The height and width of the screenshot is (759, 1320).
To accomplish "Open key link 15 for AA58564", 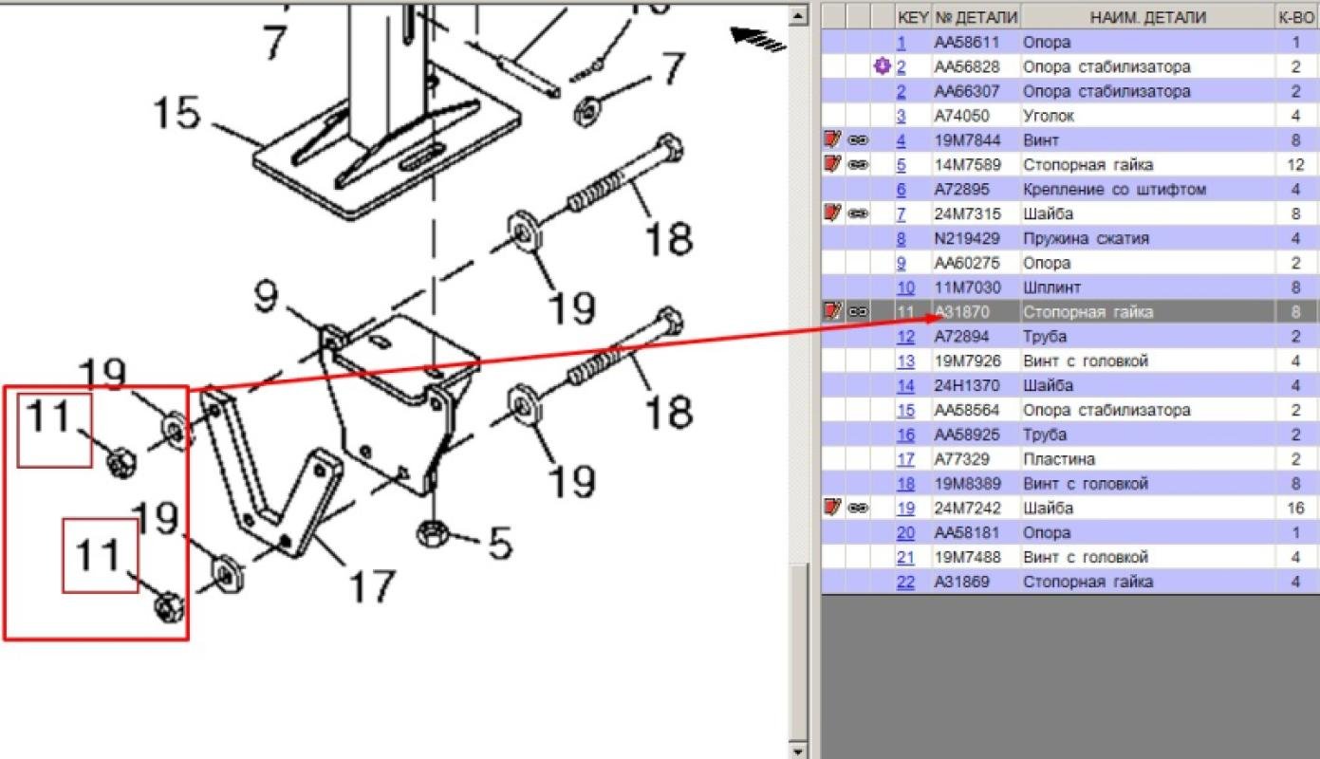I will 905,411.
